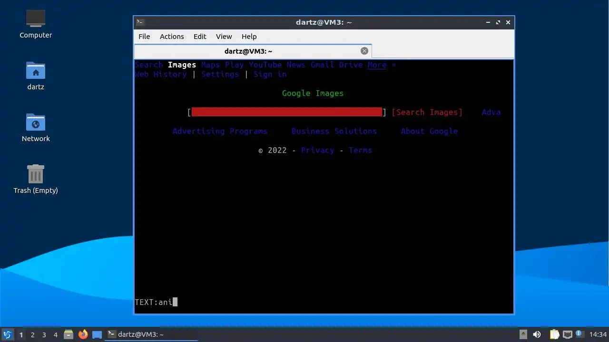Open the Edit menu

200,37
